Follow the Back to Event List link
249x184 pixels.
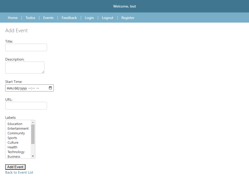click(x=19, y=172)
